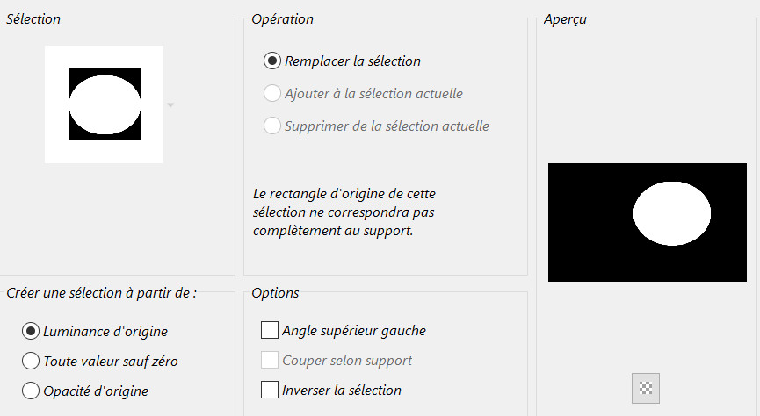The image size is (760, 416).
Task: Tick the "Couper selon support" checkbox
Action: pyautogui.click(x=270, y=360)
